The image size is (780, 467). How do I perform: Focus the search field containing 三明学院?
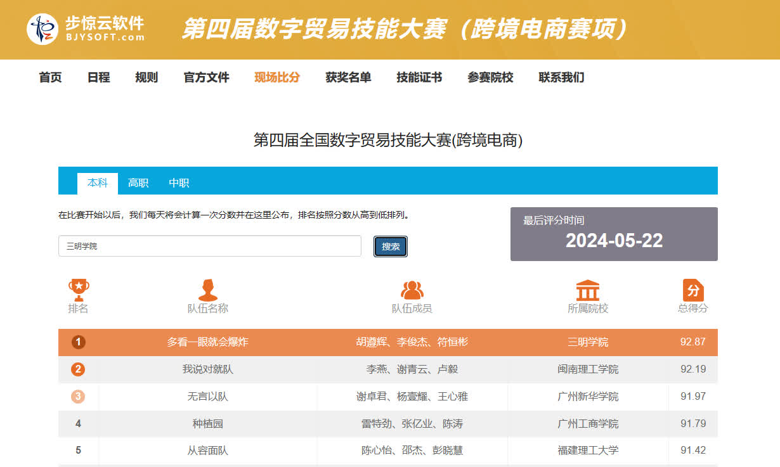click(x=209, y=246)
